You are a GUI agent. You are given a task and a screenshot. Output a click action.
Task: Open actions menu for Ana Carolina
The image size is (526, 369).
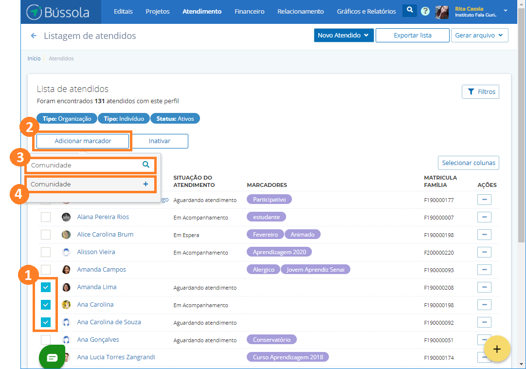click(484, 305)
